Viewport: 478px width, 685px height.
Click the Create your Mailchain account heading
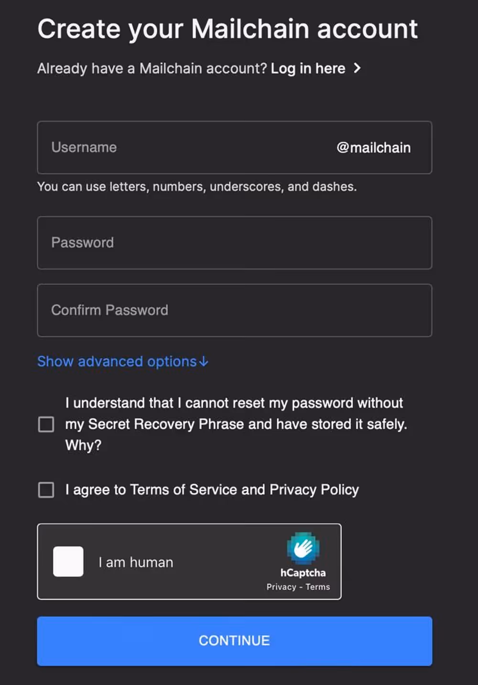coord(228,29)
